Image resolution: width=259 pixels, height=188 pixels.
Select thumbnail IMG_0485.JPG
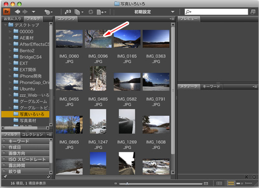(98, 78)
